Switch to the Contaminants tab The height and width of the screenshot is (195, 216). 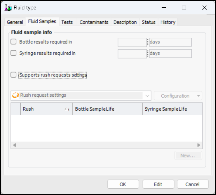pos(94,22)
